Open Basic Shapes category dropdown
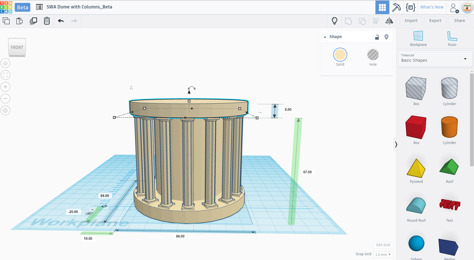 click(435, 59)
